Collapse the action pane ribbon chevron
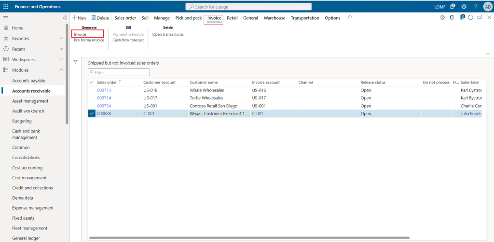Screen dimensions: 494x242 click(x=488, y=54)
